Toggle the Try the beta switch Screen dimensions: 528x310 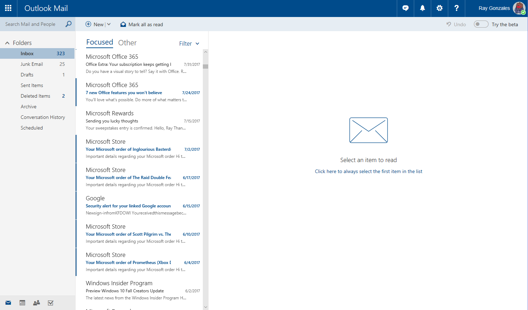coord(481,24)
